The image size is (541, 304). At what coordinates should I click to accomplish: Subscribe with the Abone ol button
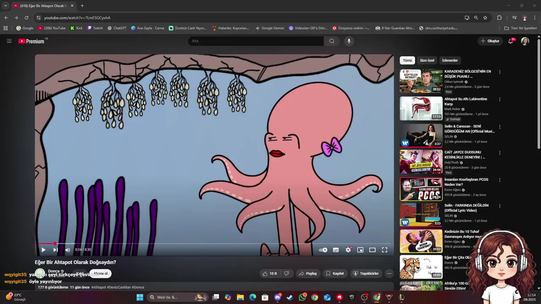pos(101,274)
